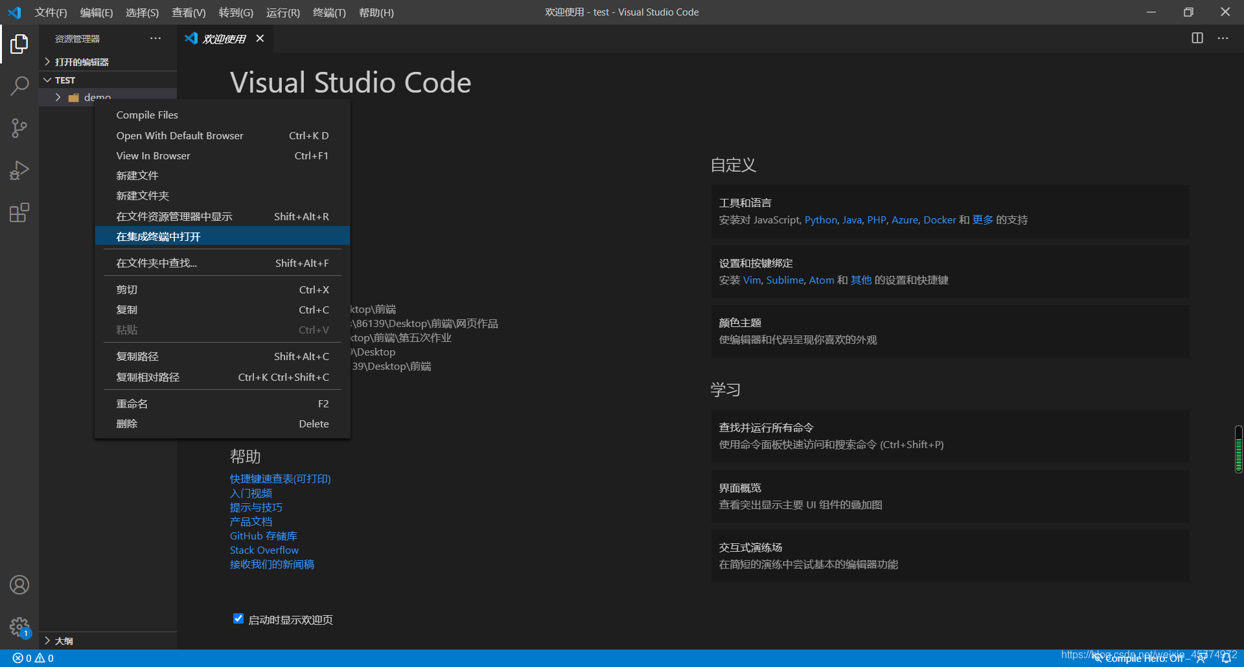Screen dimensions: 1244x667
Task: Open 快捷键速查表(可打印) link
Action: 280,479
